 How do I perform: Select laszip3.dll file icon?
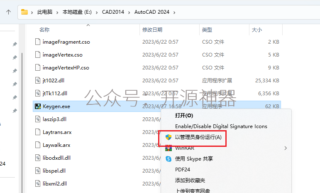[x=38, y=119]
